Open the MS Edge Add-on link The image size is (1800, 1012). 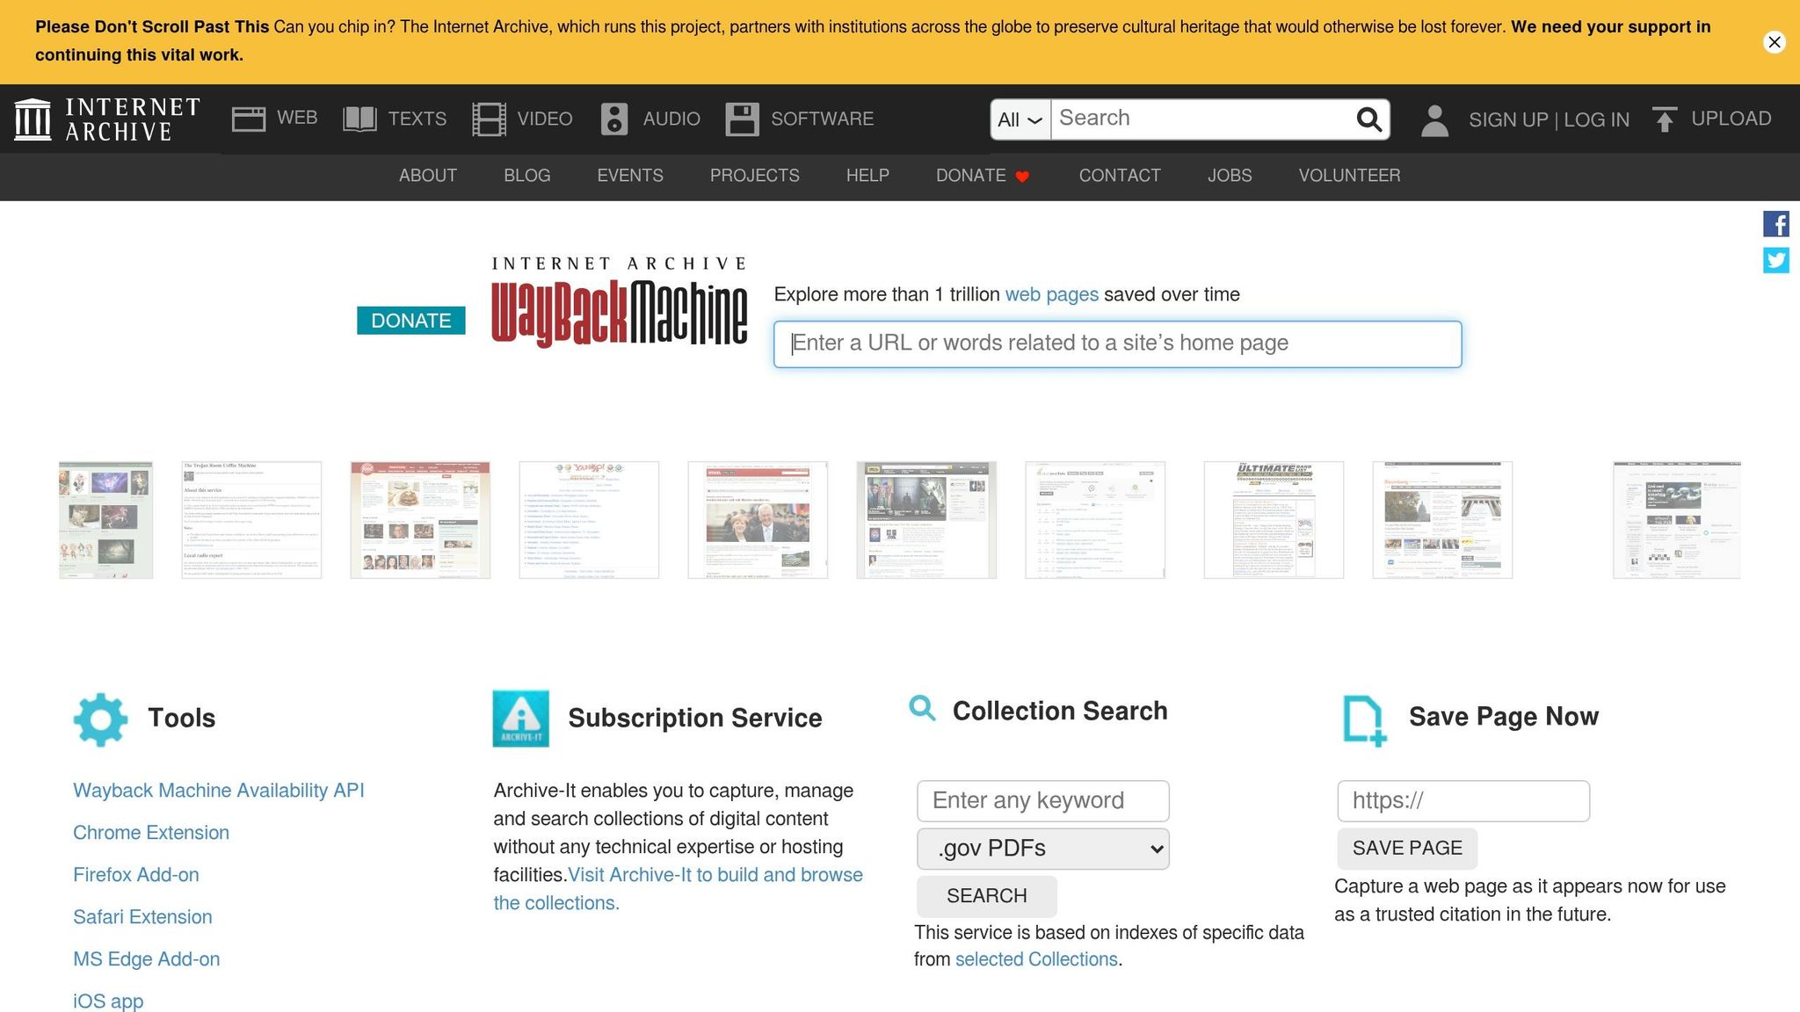(x=147, y=959)
